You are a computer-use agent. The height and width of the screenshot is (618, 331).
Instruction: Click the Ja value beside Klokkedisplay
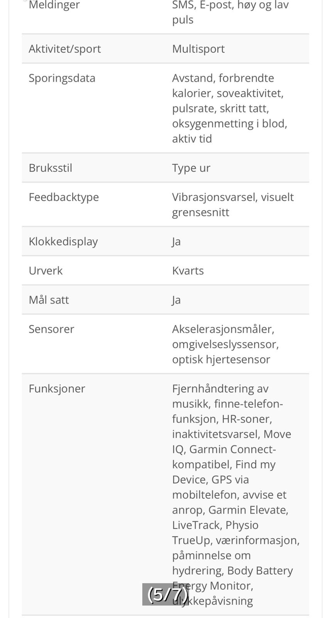pyautogui.click(x=176, y=242)
